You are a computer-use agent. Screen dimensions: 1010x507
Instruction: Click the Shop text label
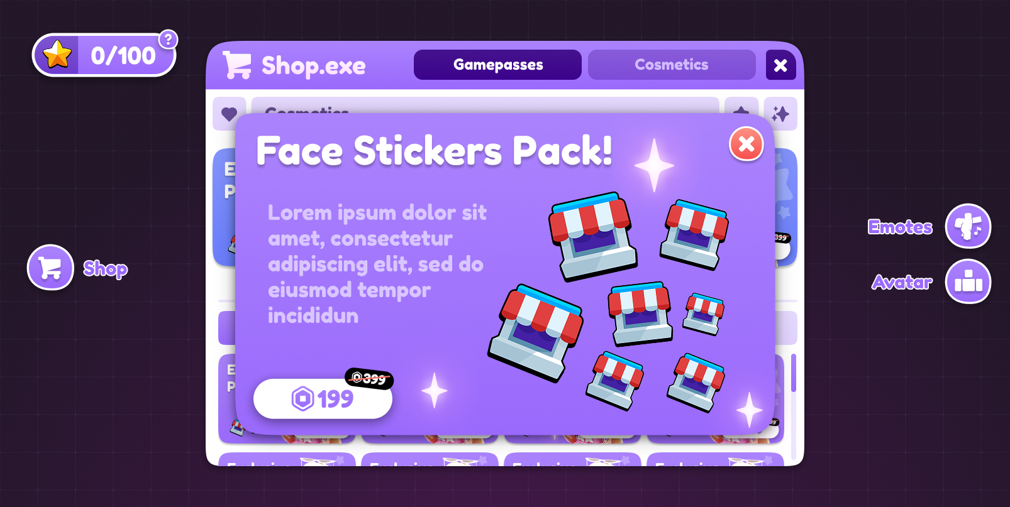click(106, 269)
